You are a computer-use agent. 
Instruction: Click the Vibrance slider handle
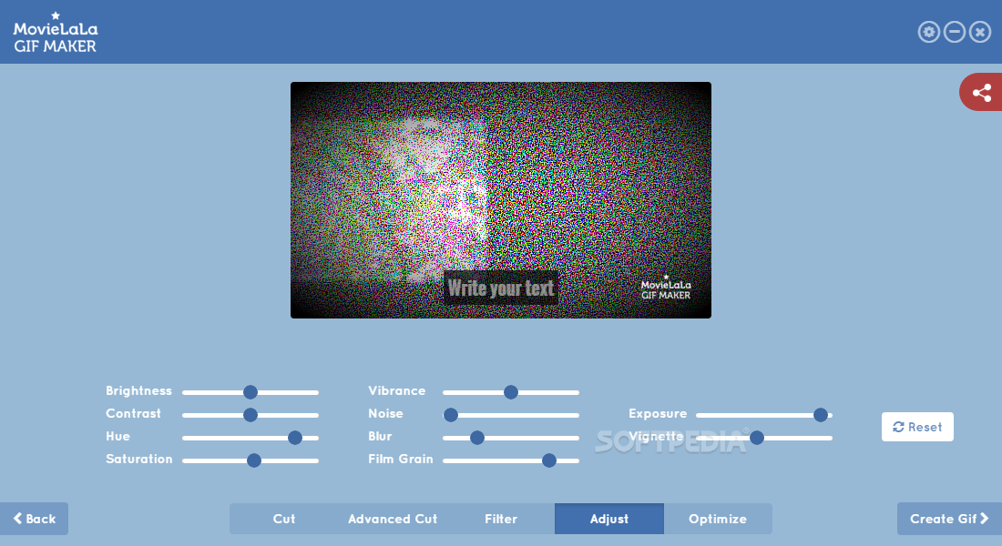pos(511,392)
